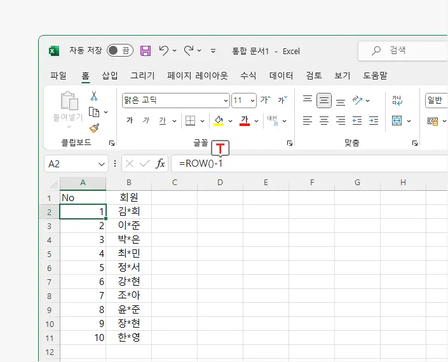Viewport: 448px width, 362px height.
Task: Increase indent
Action: tap(374, 121)
